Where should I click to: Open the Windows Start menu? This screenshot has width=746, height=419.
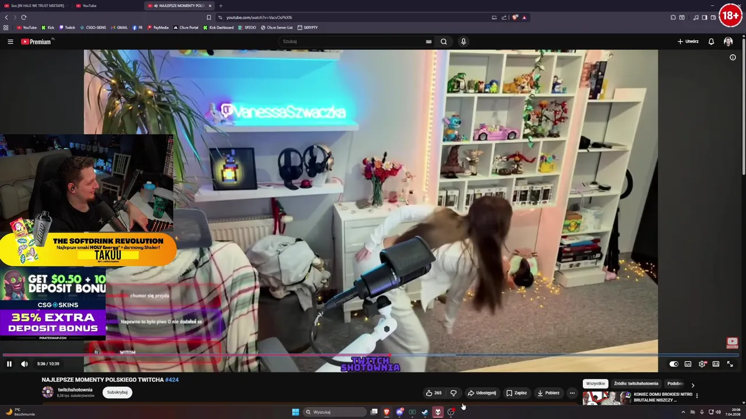[295, 412]
